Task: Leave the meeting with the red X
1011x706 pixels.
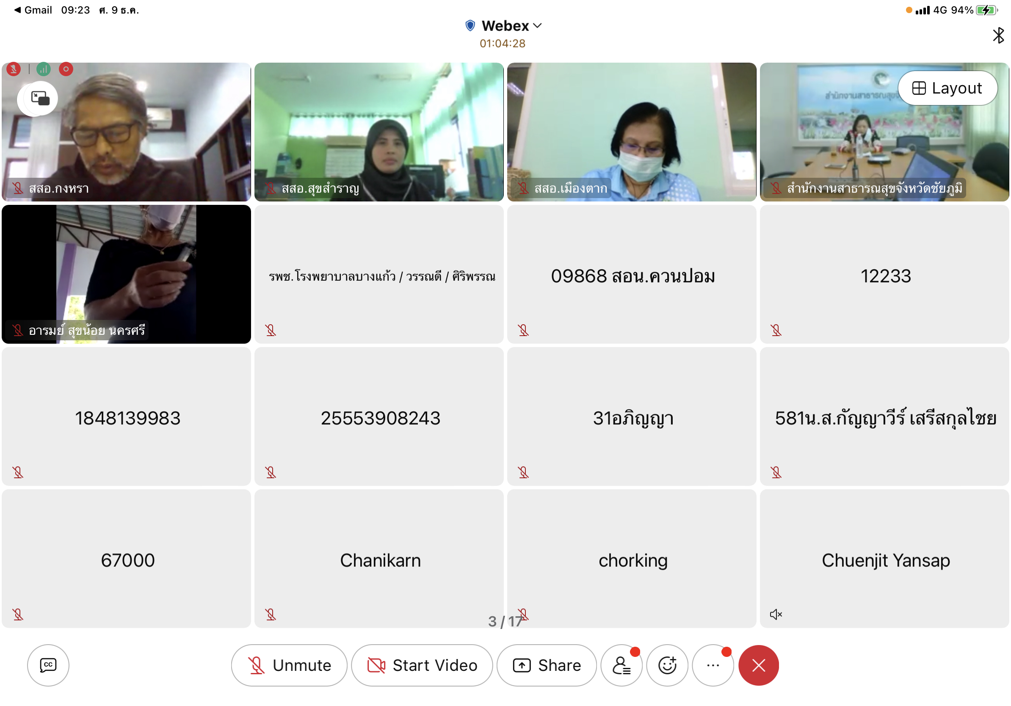Action: pyautogui.click(x=758, y=665)
